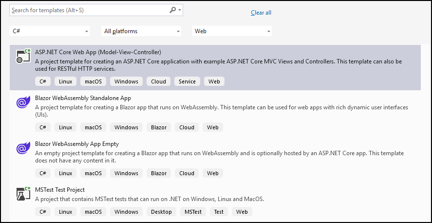
Task: Open the C# language filter dropdown
Action: (49, 31)
